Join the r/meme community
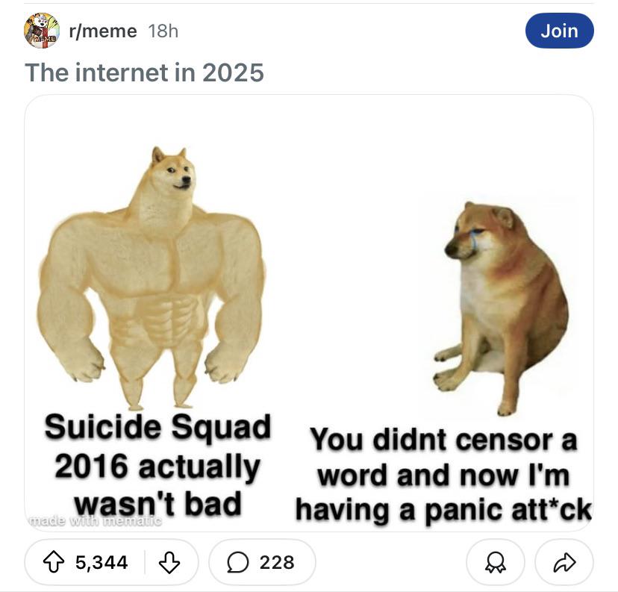Image resolution: width=618 pixels, height=592 pixels. coord(559,31)
